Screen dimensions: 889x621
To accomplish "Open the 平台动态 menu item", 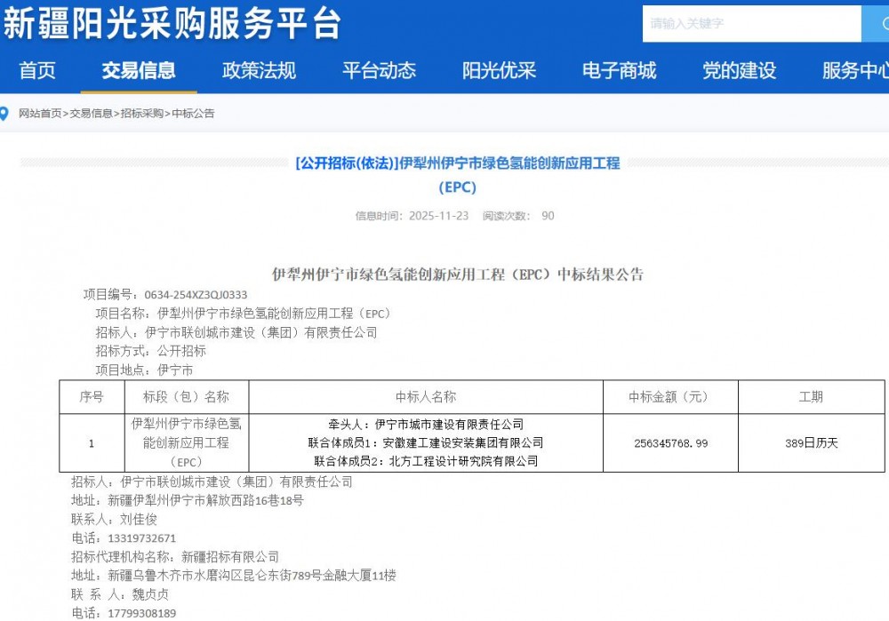I will pyautogui.click(x=379, y=71).
